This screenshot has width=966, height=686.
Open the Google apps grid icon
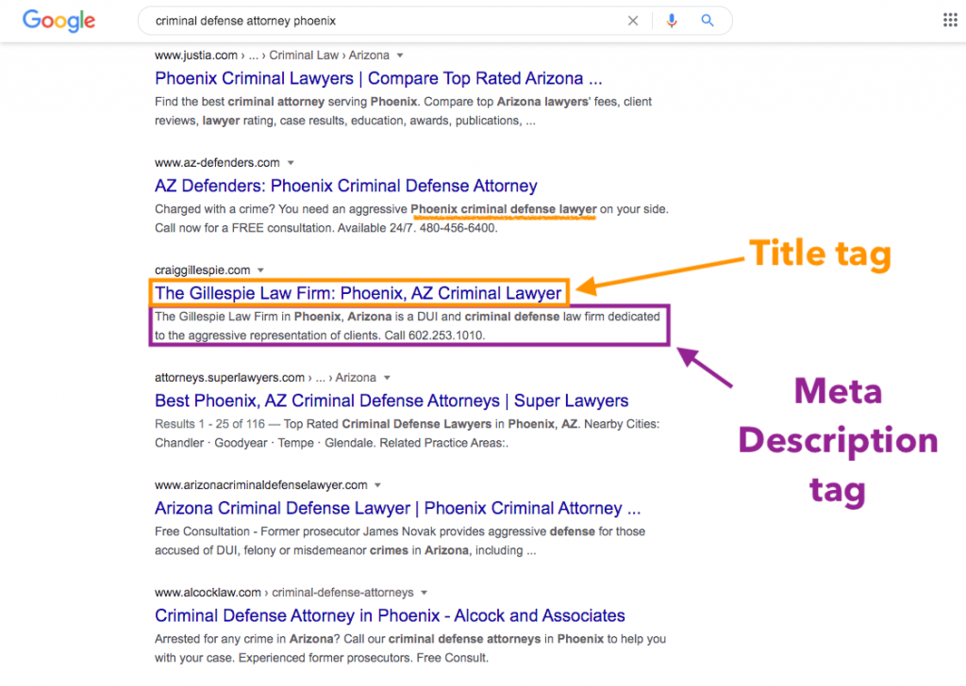[950, 21]
